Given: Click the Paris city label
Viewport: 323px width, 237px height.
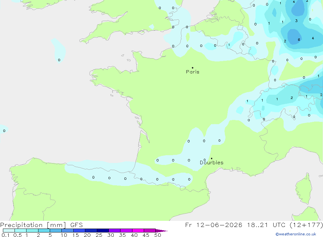Looking at the screenshot, I should tap(193, 72).
